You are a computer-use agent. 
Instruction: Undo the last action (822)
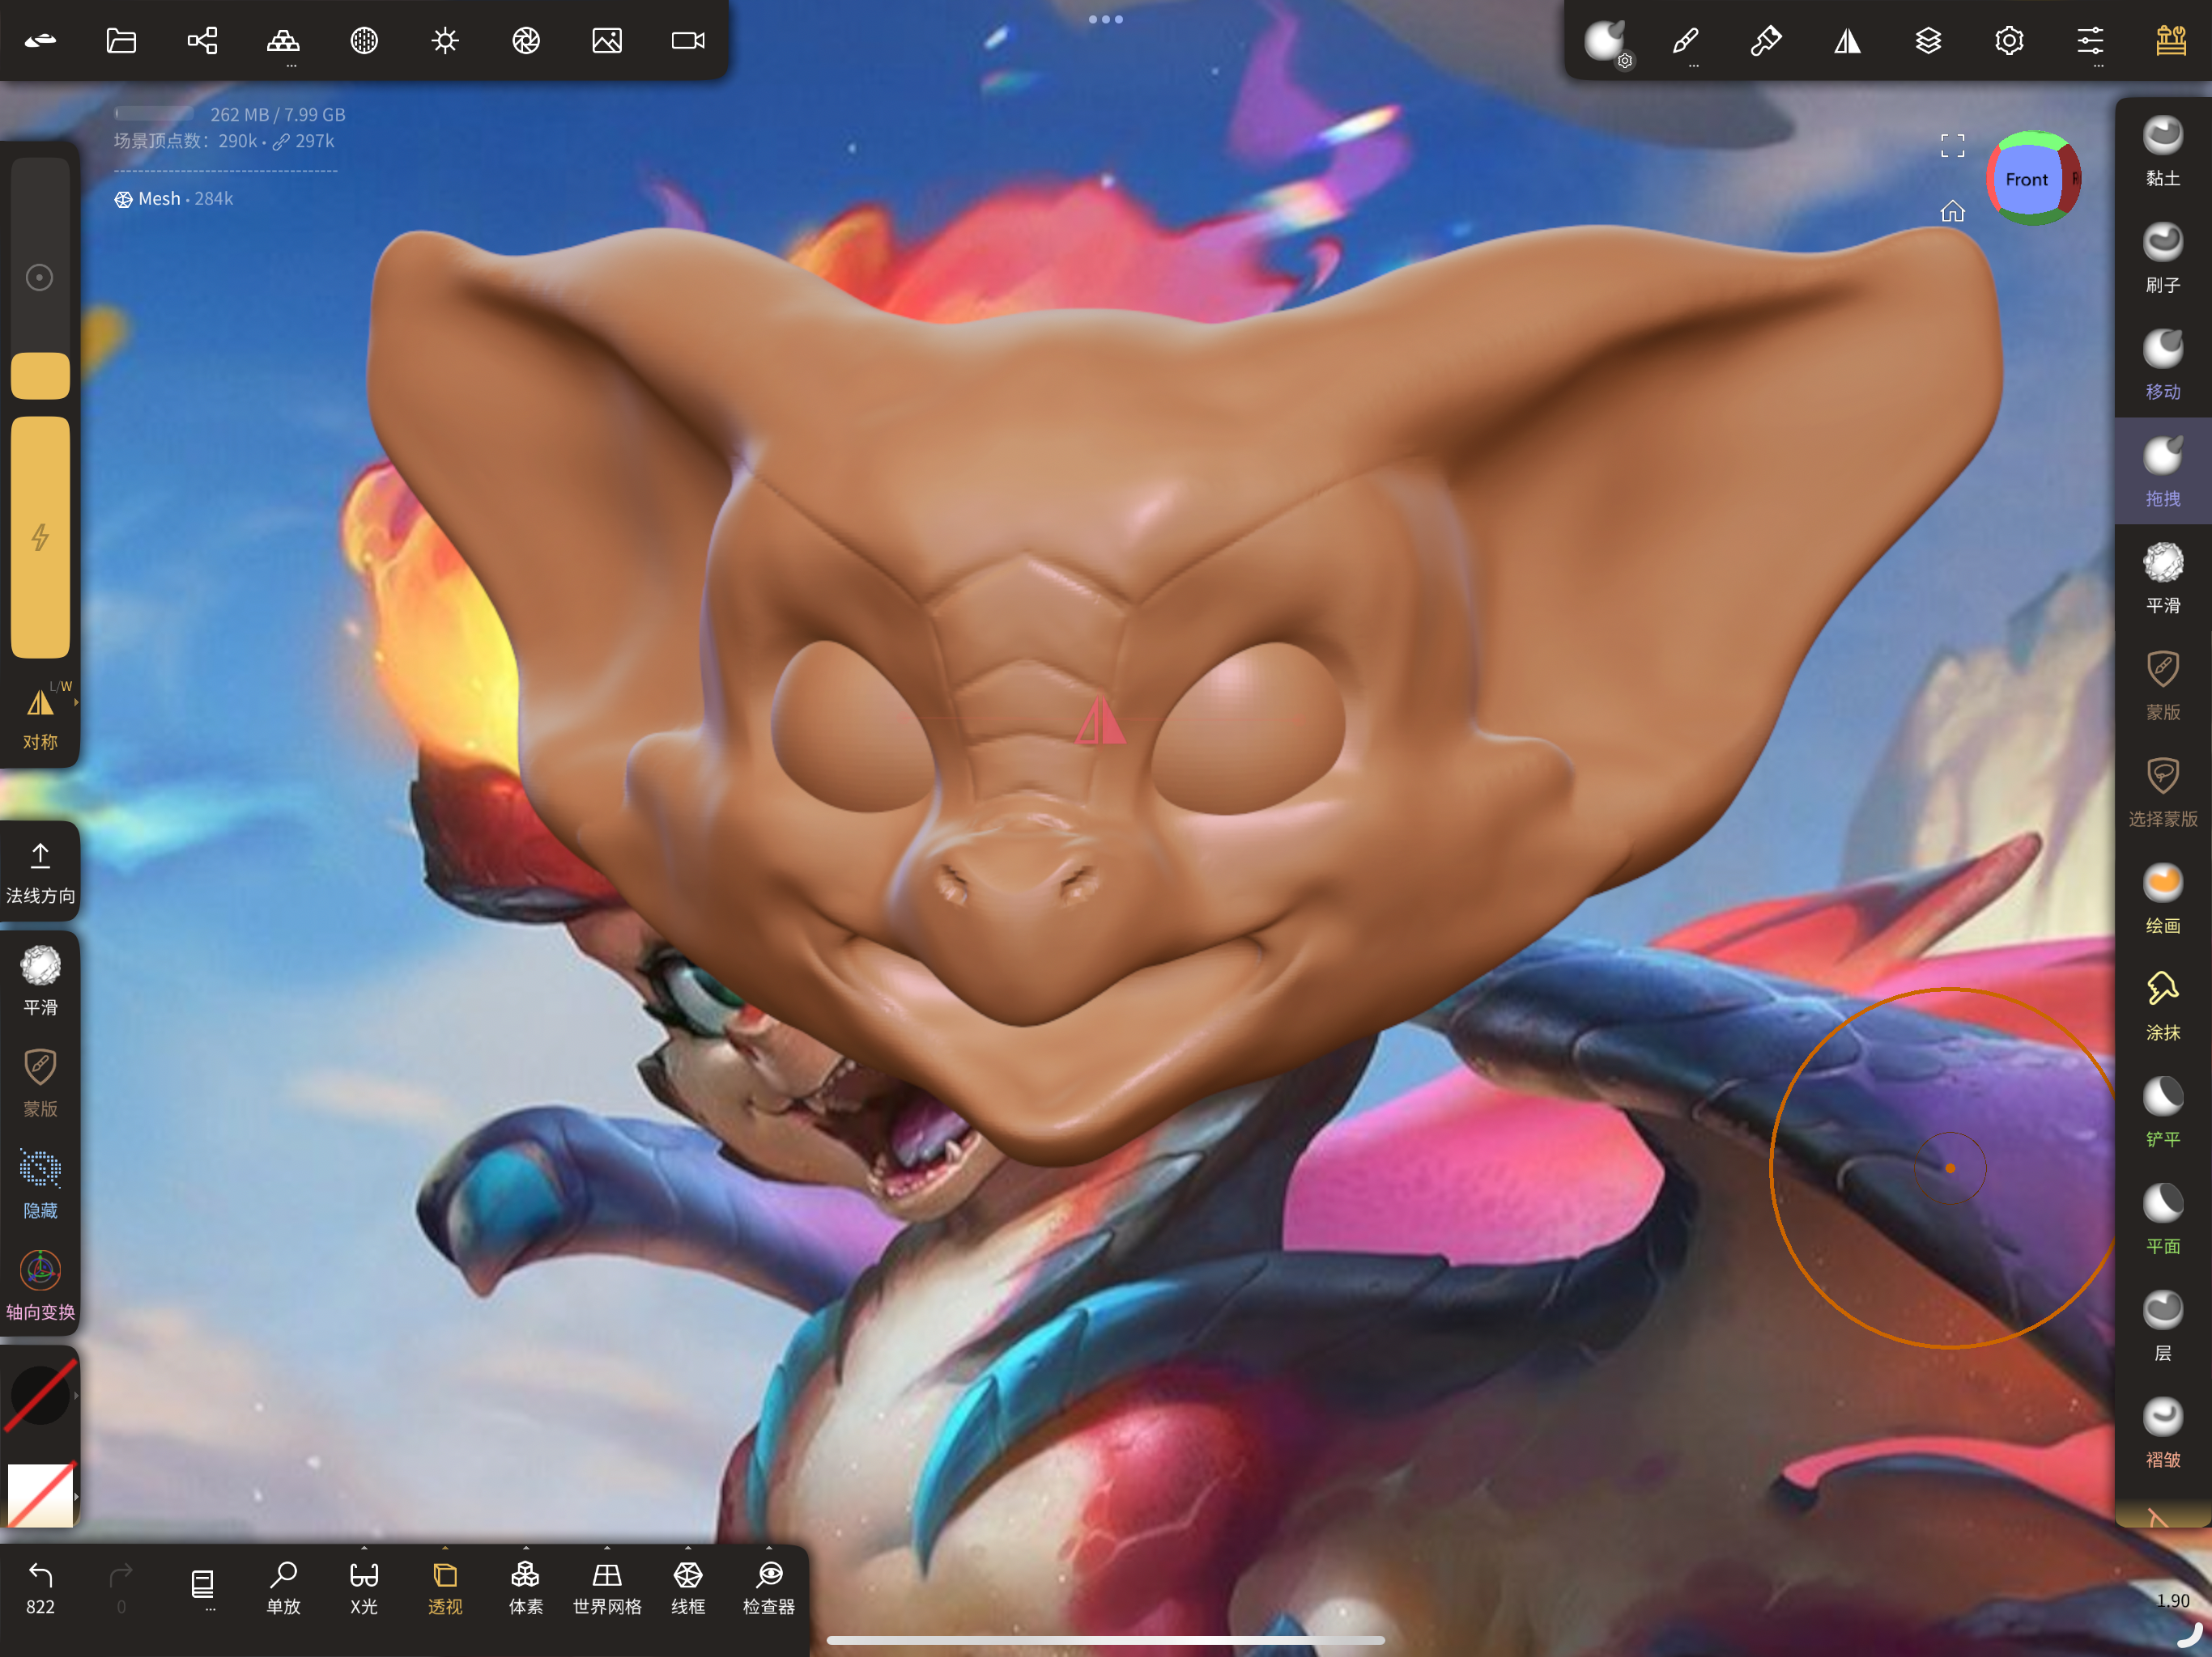point(40,1587)
